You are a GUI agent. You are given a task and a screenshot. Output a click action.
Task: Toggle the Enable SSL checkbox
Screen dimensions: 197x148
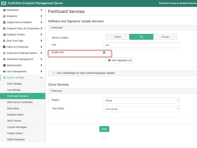pos(104,52)
